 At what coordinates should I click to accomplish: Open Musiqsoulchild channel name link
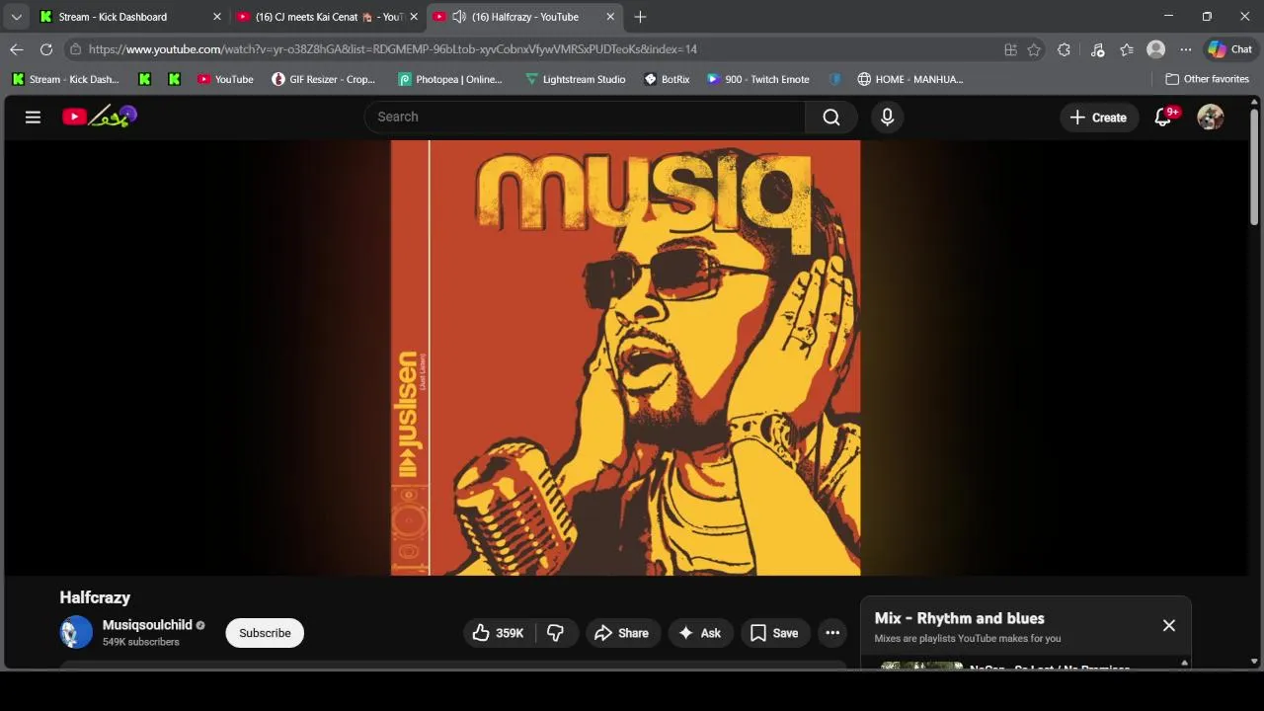click(147, 625)
